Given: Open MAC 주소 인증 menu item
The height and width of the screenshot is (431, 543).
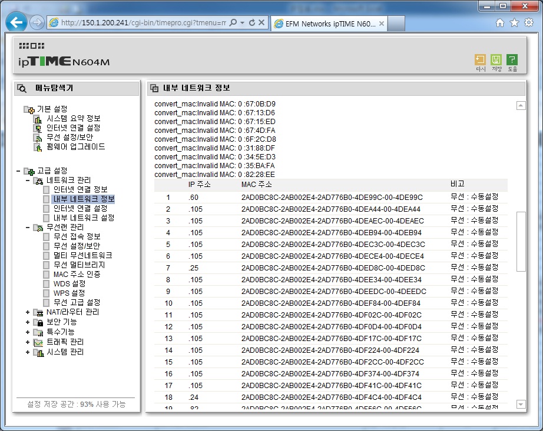Looking at the screenshot, I should (x=77, y=275).
